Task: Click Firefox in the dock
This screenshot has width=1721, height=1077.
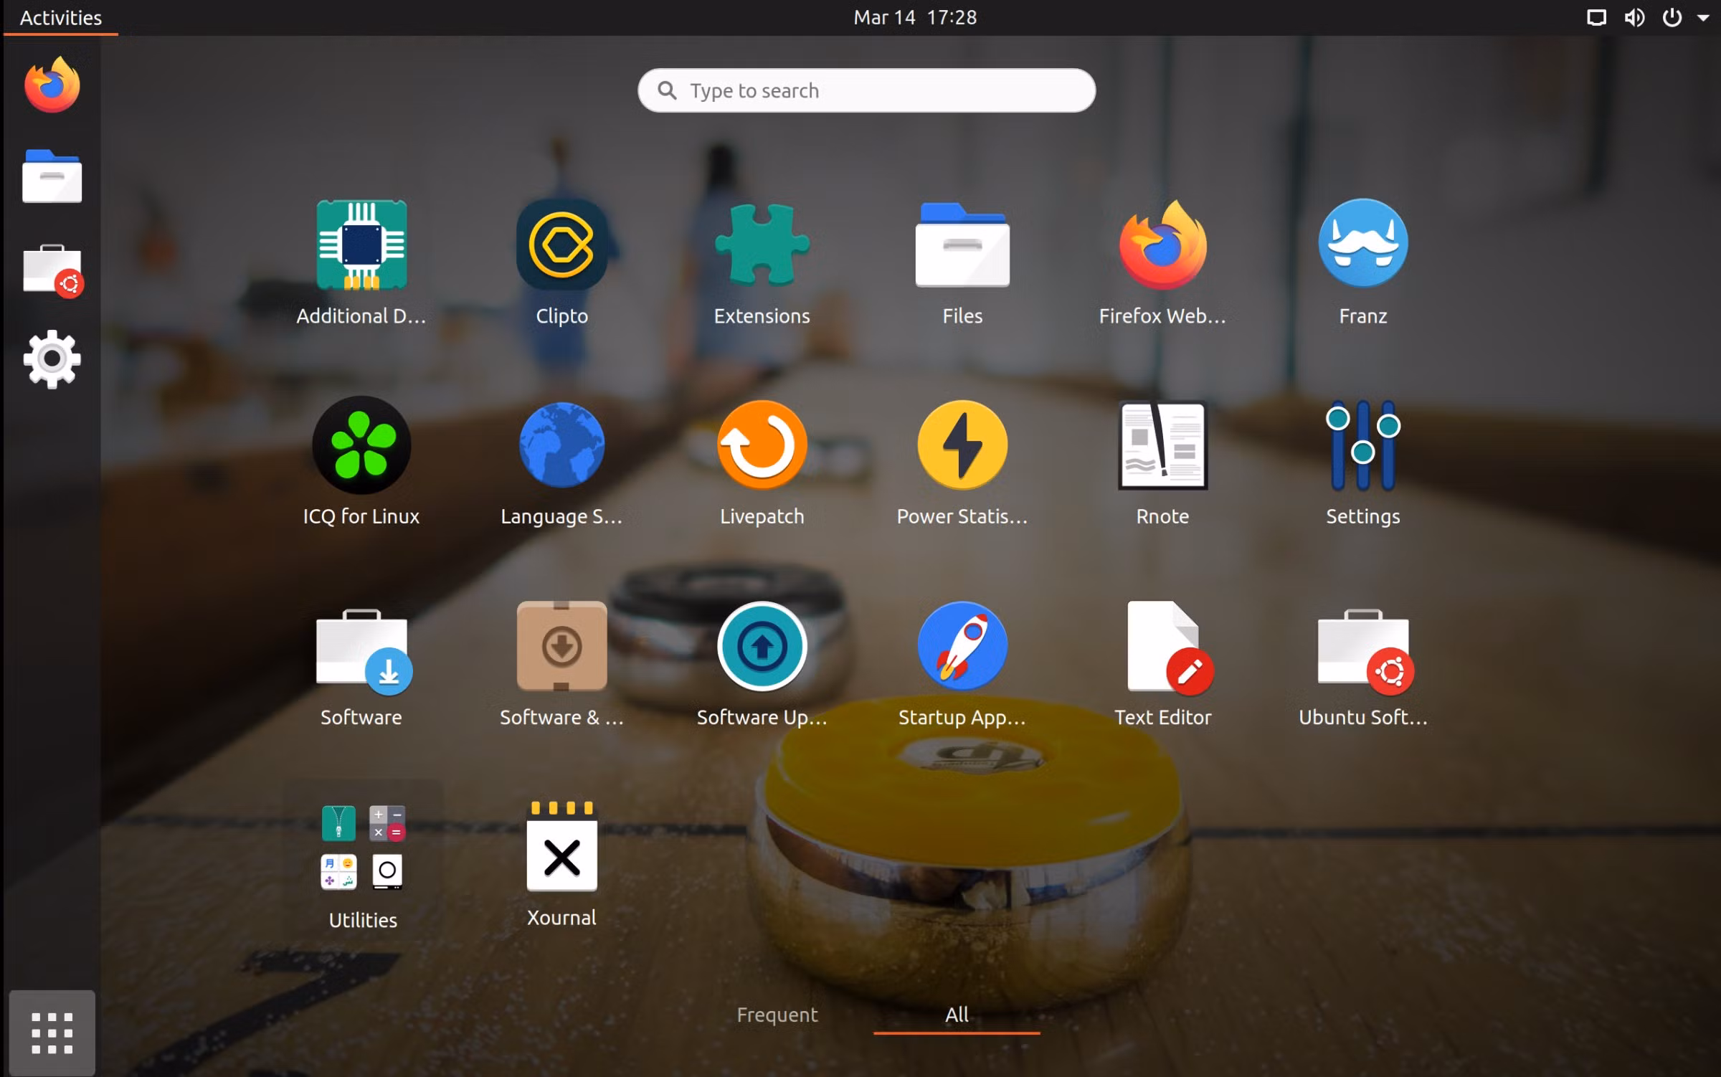Action: click(52, 85)
